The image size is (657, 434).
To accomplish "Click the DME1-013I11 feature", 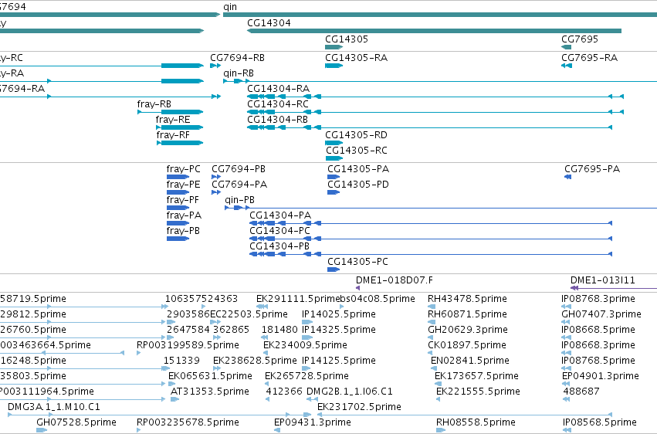I will (614, 288).
